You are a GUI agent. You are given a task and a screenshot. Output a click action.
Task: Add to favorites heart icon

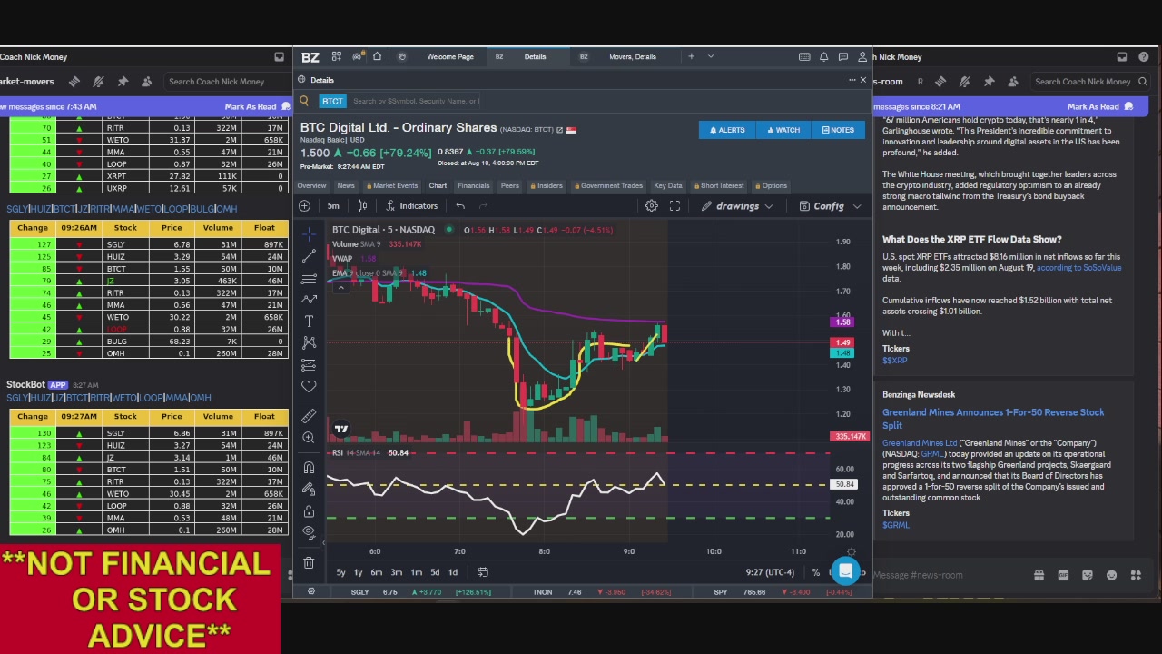pyautogui.click(x=309, y=386)
